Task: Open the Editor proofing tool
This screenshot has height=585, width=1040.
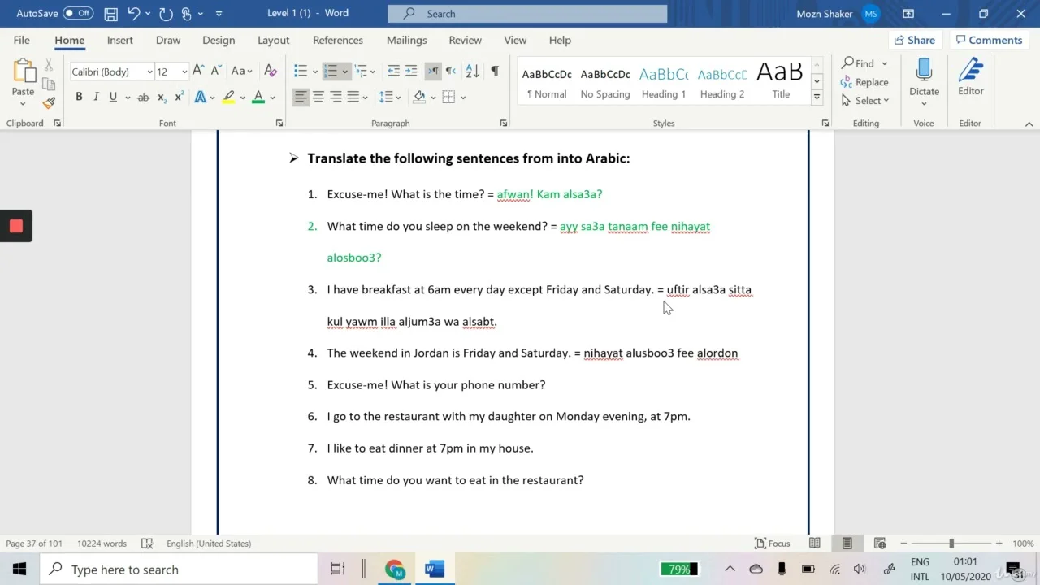Action: pos(970,80)
